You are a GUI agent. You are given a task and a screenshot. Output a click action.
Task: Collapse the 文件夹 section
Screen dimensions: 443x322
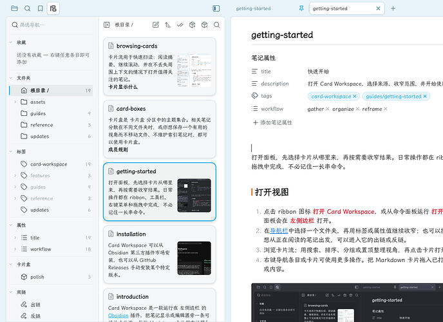tap(11, 78)
